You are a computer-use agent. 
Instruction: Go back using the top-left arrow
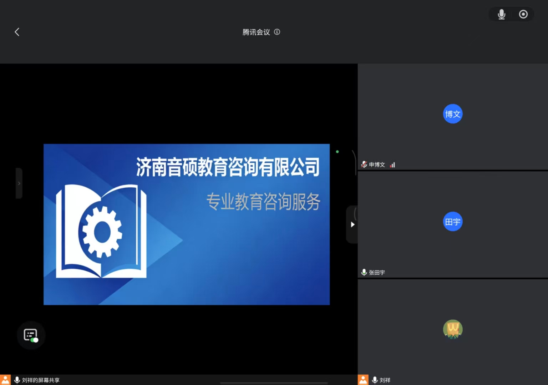tap(17, 32)
